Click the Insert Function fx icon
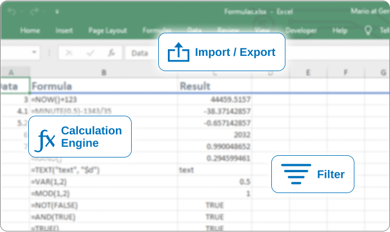 (x=111, y=52)
